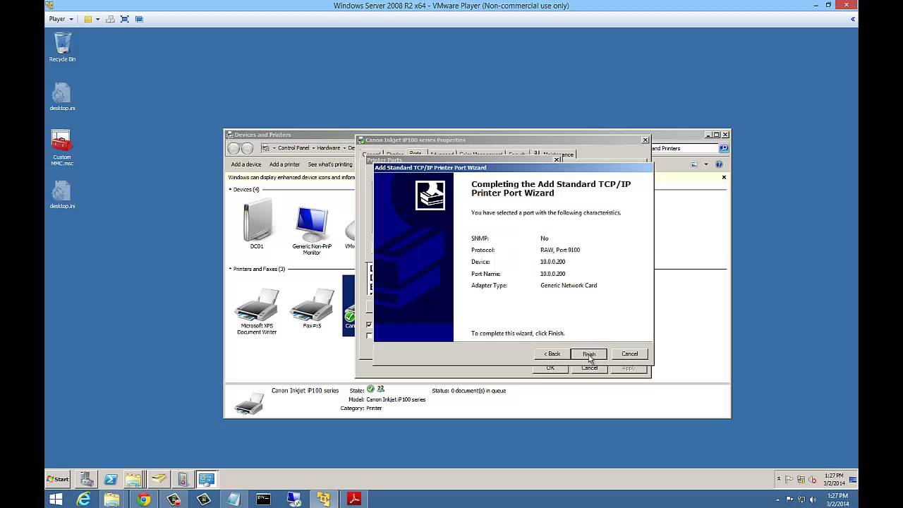Click the Hardware breadcrumb segment

click(328, 148)
